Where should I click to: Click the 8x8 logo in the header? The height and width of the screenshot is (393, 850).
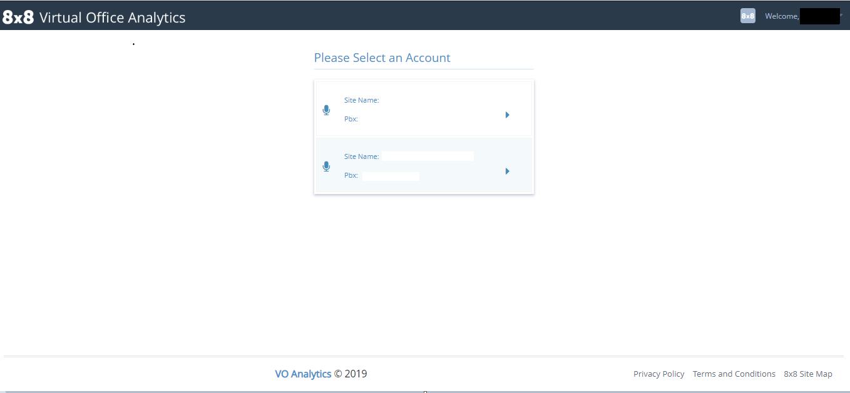click(18, 18)
